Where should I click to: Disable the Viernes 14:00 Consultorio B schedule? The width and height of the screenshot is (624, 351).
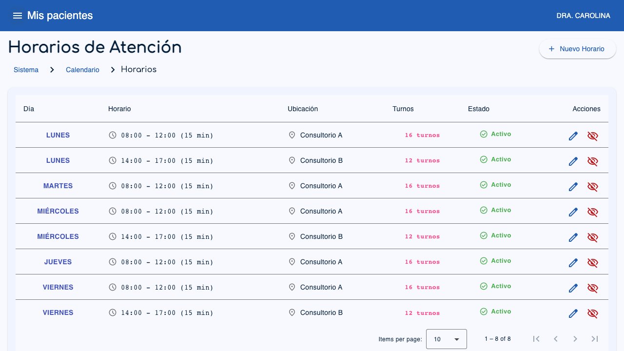coord(593,313)
